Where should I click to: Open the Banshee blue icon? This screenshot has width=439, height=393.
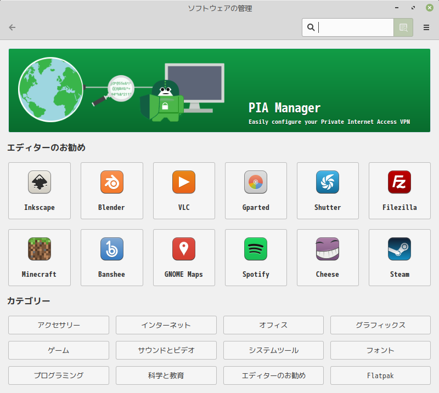tap(112, 249)
